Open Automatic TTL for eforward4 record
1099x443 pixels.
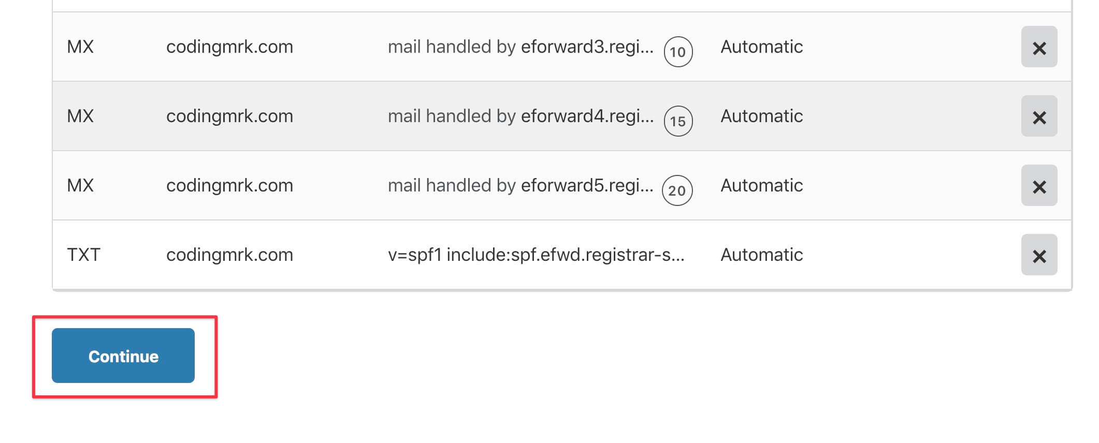(761, 116)
